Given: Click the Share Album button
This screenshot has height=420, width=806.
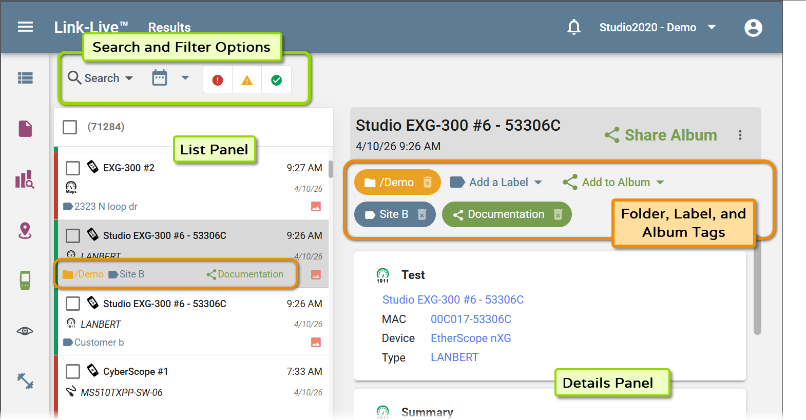Looking at the screenshot, I should coord(661,135).
